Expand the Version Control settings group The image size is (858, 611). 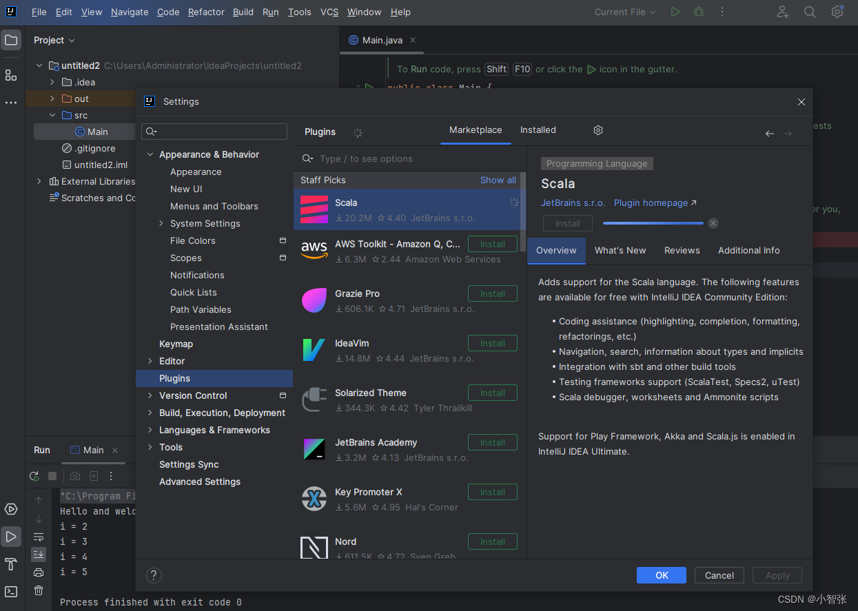tap(150, 395)
